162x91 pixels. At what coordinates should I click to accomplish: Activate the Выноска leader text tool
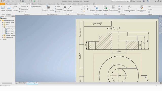click(x=70, y=8)
